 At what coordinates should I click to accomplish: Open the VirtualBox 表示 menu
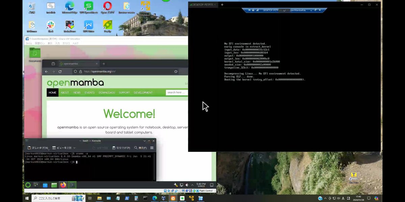click(x=50, y=43)
